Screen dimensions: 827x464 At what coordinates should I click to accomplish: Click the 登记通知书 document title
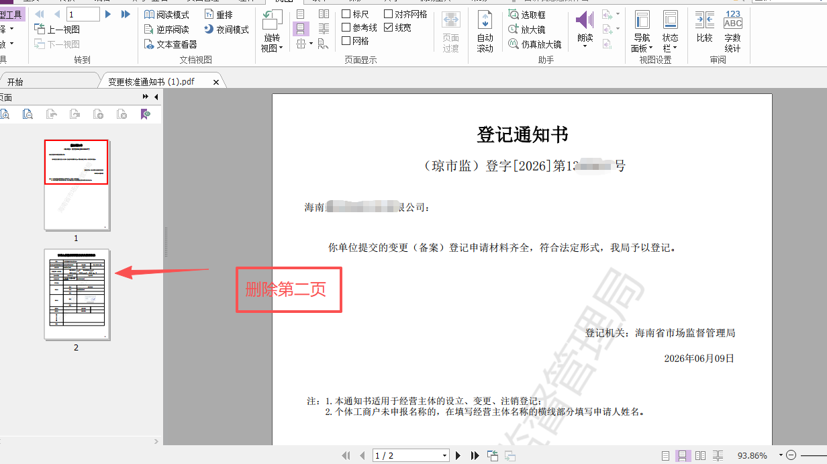pyautogui.click(x=522, y=134)
